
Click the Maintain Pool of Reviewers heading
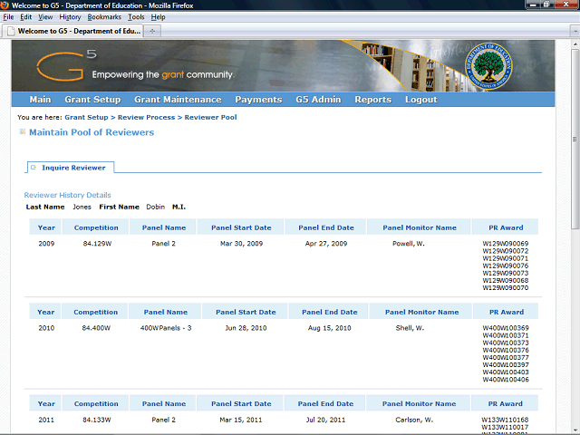(x=92, y=132)
